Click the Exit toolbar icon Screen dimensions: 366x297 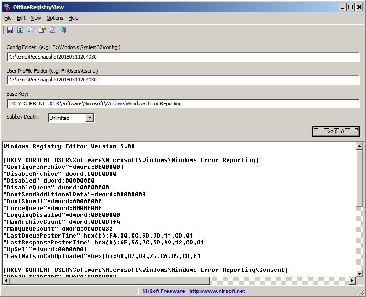click(63, 30)
